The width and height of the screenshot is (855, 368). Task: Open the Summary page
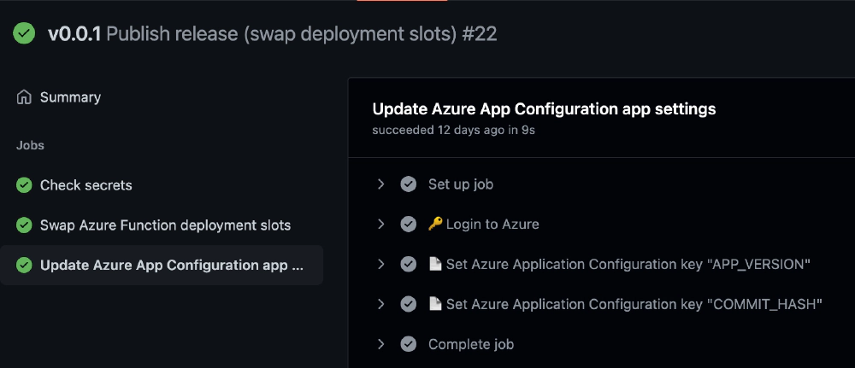coord(70,97)
